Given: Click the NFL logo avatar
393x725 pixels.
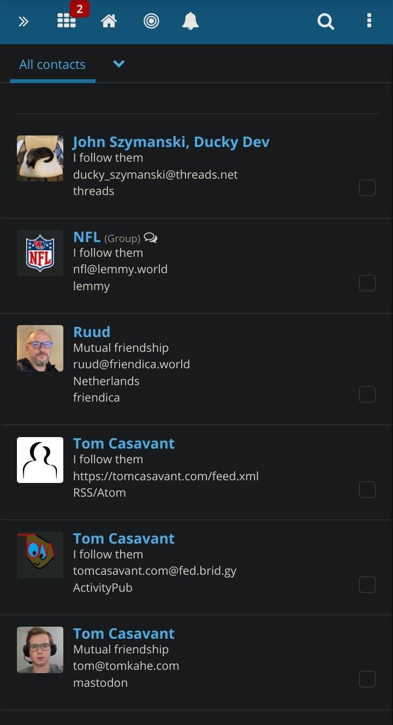Looking at the screenshot, I should [x=40, y=253].
